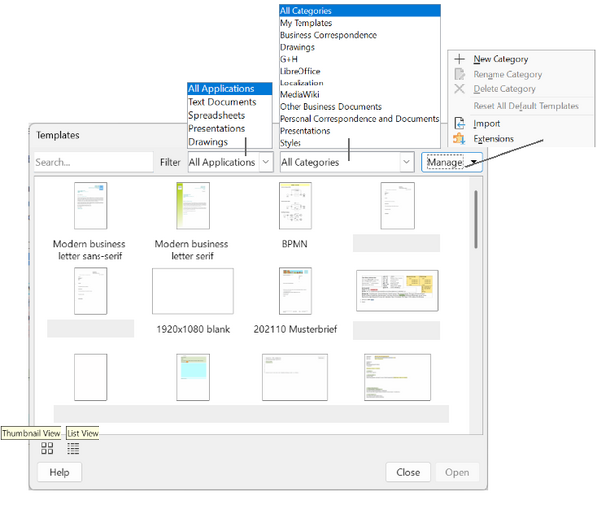Image resolution: width=597 pixels, height=505 pixels.
Task: Open the Manage button dropdown arrow
Action: click(473, 162)
